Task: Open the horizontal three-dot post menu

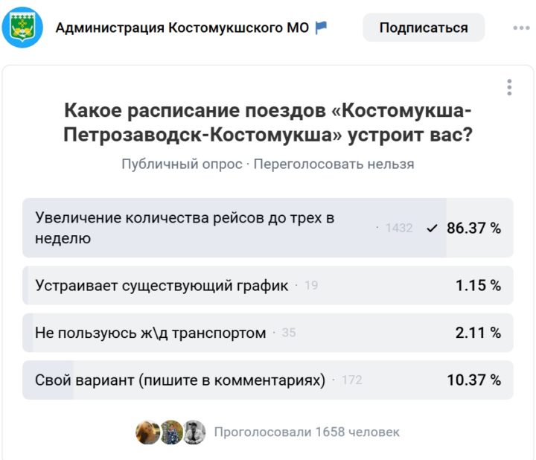Action: coord(521,28)
